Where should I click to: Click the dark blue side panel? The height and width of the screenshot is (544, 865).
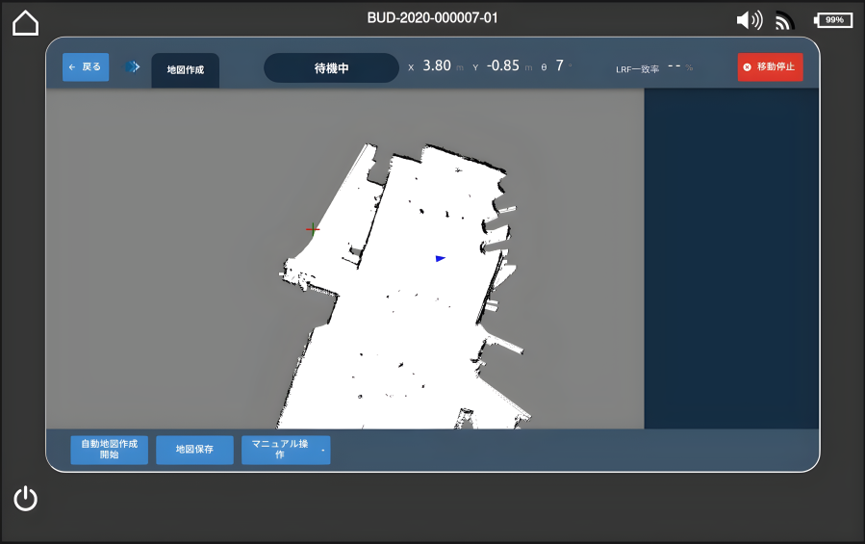point(731,258)
